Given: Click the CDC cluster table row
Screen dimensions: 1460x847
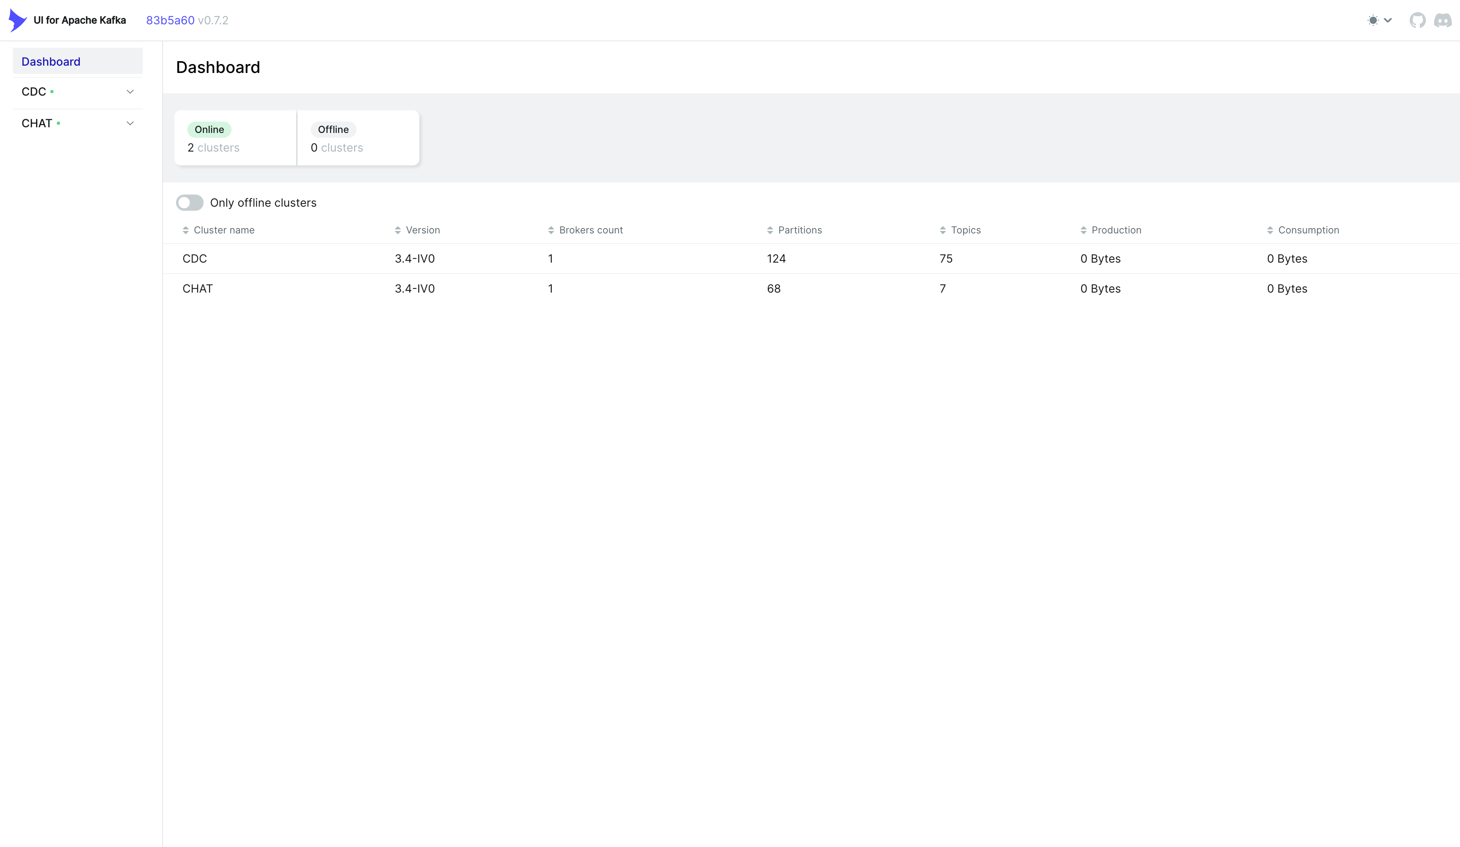Looking at the screenshot, I should point(195,259).
